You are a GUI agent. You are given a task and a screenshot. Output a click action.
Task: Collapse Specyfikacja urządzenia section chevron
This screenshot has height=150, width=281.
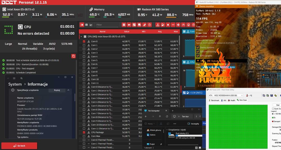coord(68,90)
